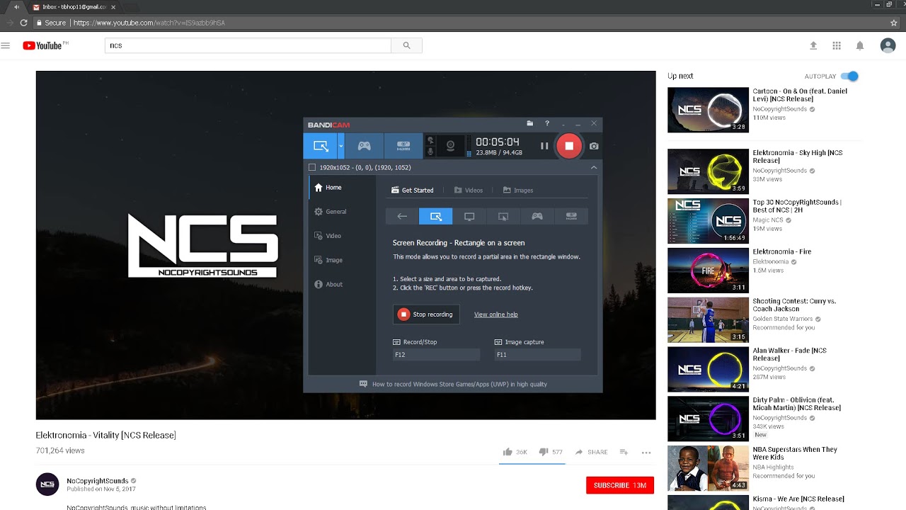Open NoCopyrightSounds channel avatar

[x=47, y=484]
